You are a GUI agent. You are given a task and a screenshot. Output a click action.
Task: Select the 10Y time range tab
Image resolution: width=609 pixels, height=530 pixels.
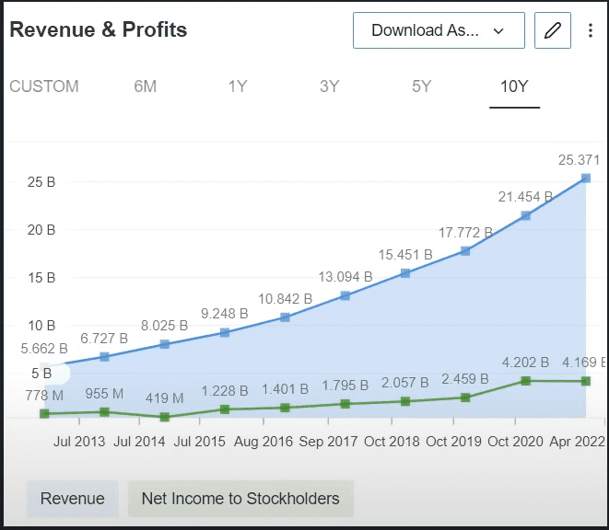514,86
